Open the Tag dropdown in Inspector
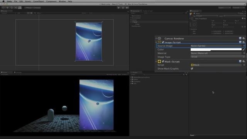This screenshot has width=247, height=139. (207, 16)
